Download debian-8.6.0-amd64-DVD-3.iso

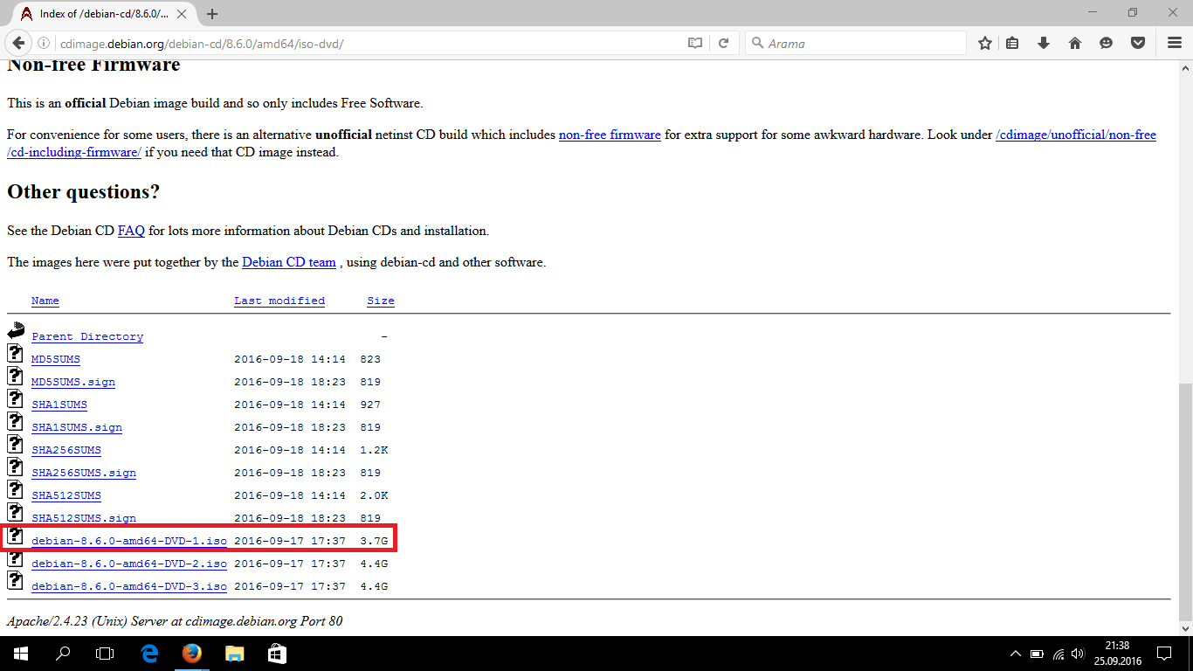(x=129, y=586)
